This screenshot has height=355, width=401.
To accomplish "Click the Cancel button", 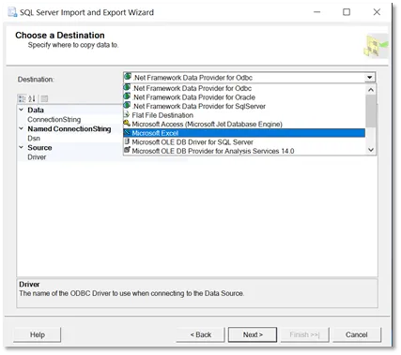I will (357, 334).
